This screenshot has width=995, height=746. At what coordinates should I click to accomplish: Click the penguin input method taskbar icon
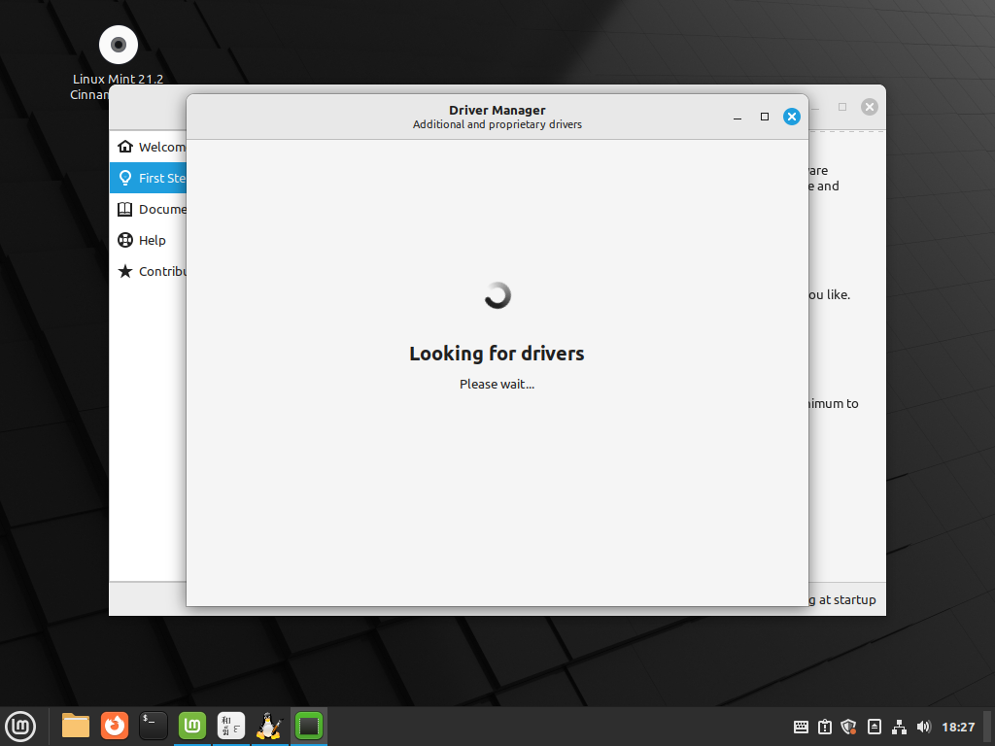point(269,726)
